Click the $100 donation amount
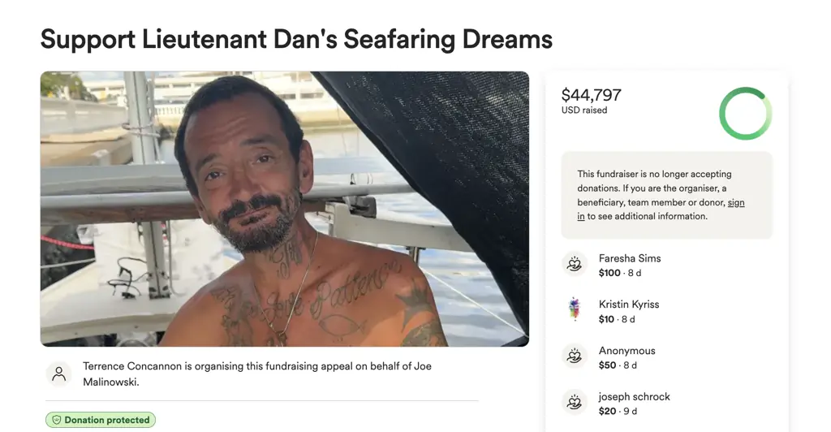Screen dimensions: 831x432 click(x=609, y=273)
